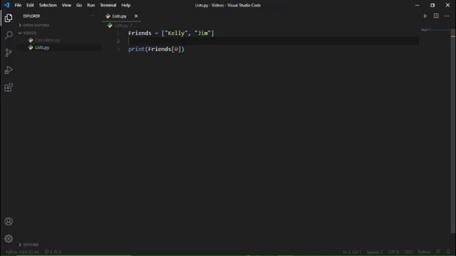Open the Manage gear icon
This screenshot has width=456, height=256.
pyautogui.click(x=9, y=239)
